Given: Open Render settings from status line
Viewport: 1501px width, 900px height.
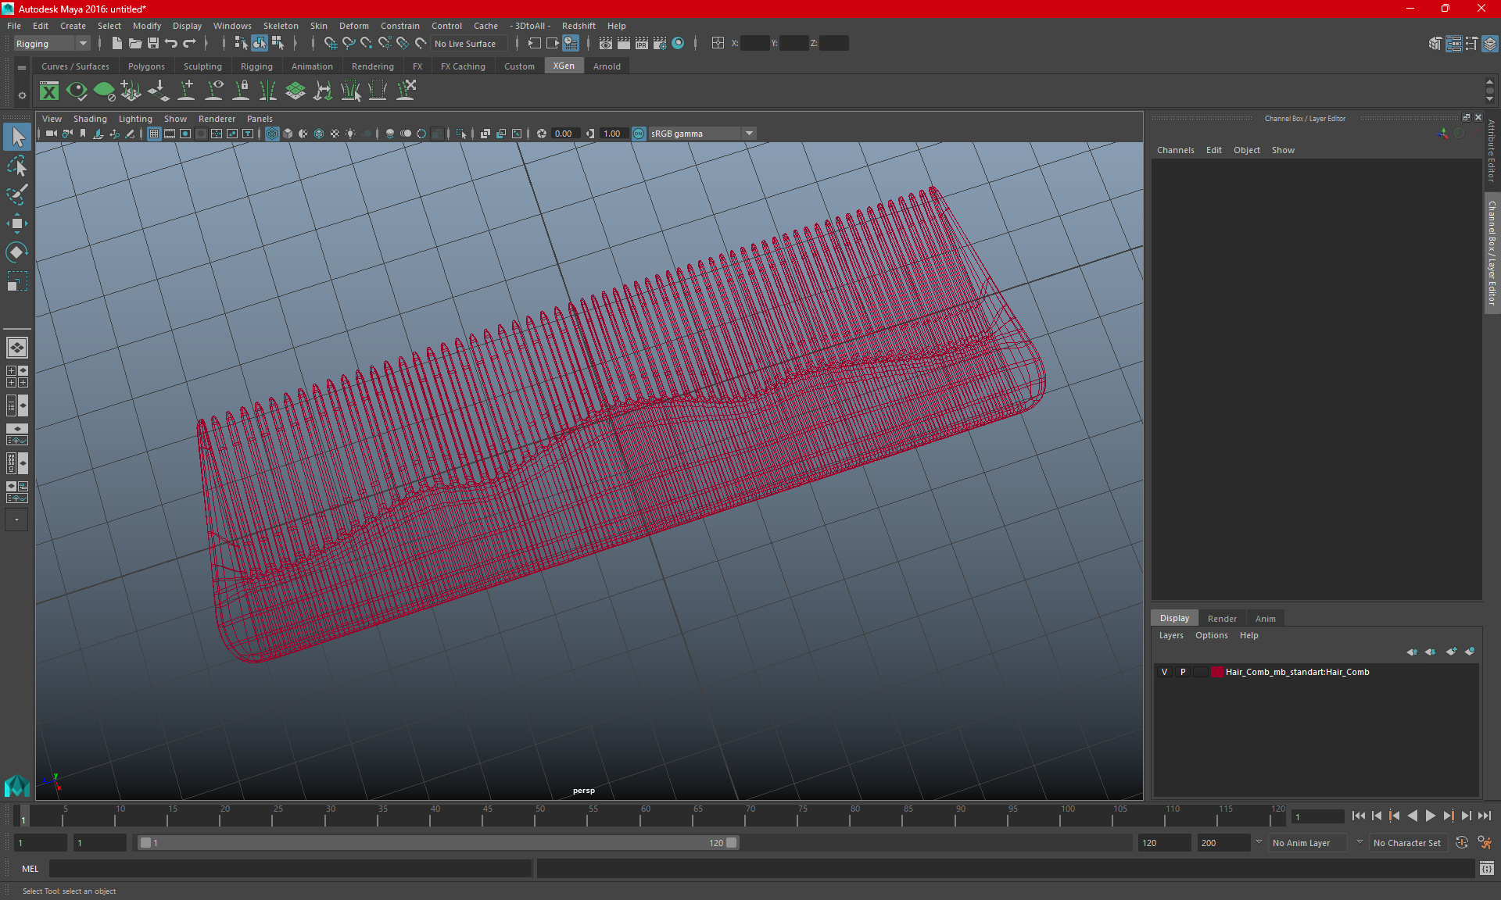Looking at the screenshot, I should [660, 44].
